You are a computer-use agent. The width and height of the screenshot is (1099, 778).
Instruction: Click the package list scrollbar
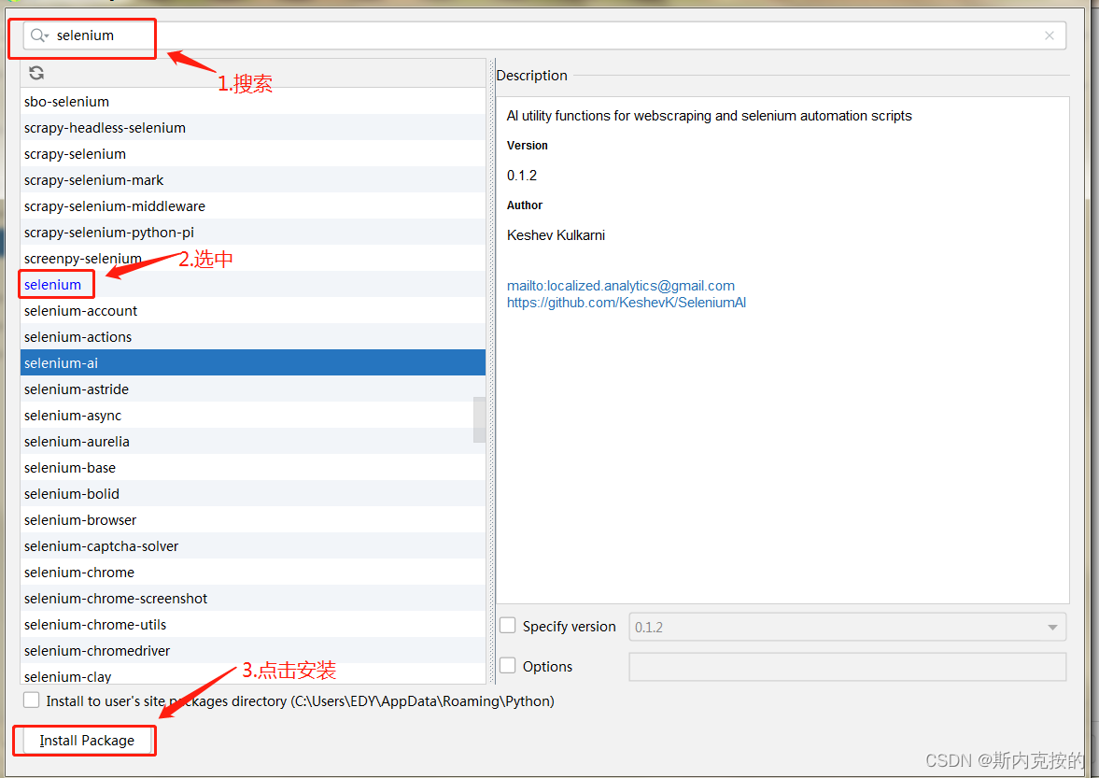click(479, 420)
